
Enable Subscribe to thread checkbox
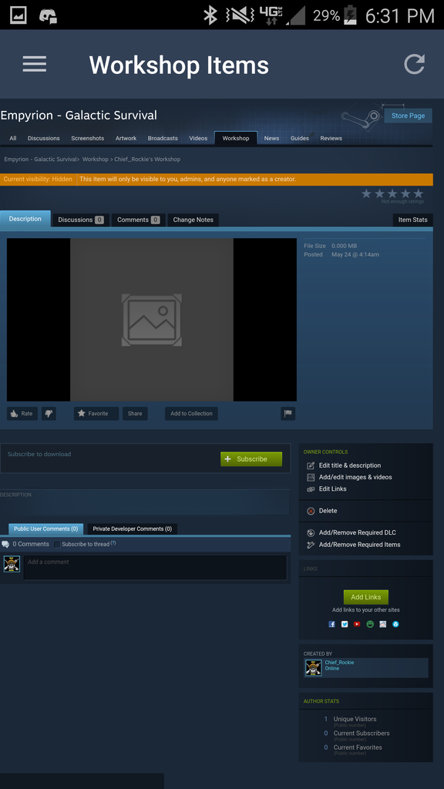57,545
